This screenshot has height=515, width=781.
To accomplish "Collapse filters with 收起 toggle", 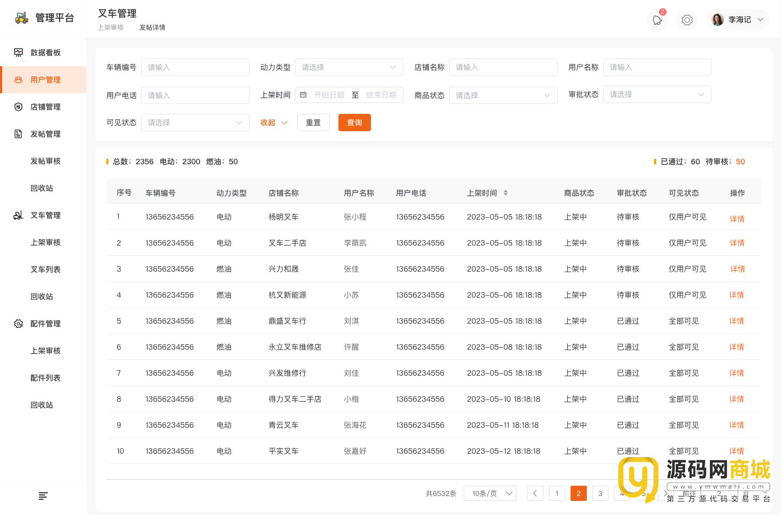I will pos(273,123).
